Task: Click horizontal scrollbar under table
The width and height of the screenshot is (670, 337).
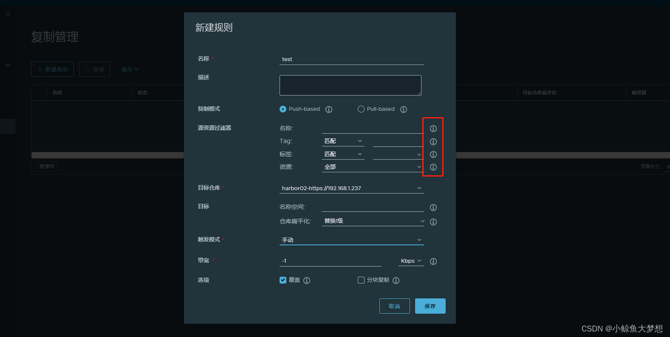Action: click(107, 155)
